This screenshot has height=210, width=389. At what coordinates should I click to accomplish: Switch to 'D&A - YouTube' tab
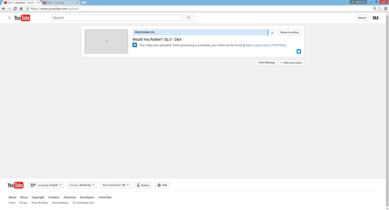click(60, 3)
